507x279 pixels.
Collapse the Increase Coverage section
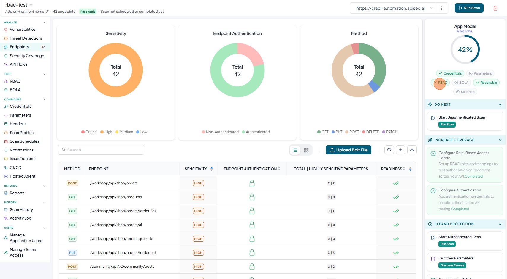[x=500, y=140]
